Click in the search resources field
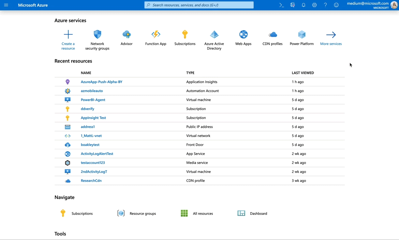This screenshot has height=240, width=399. (199, 5)
